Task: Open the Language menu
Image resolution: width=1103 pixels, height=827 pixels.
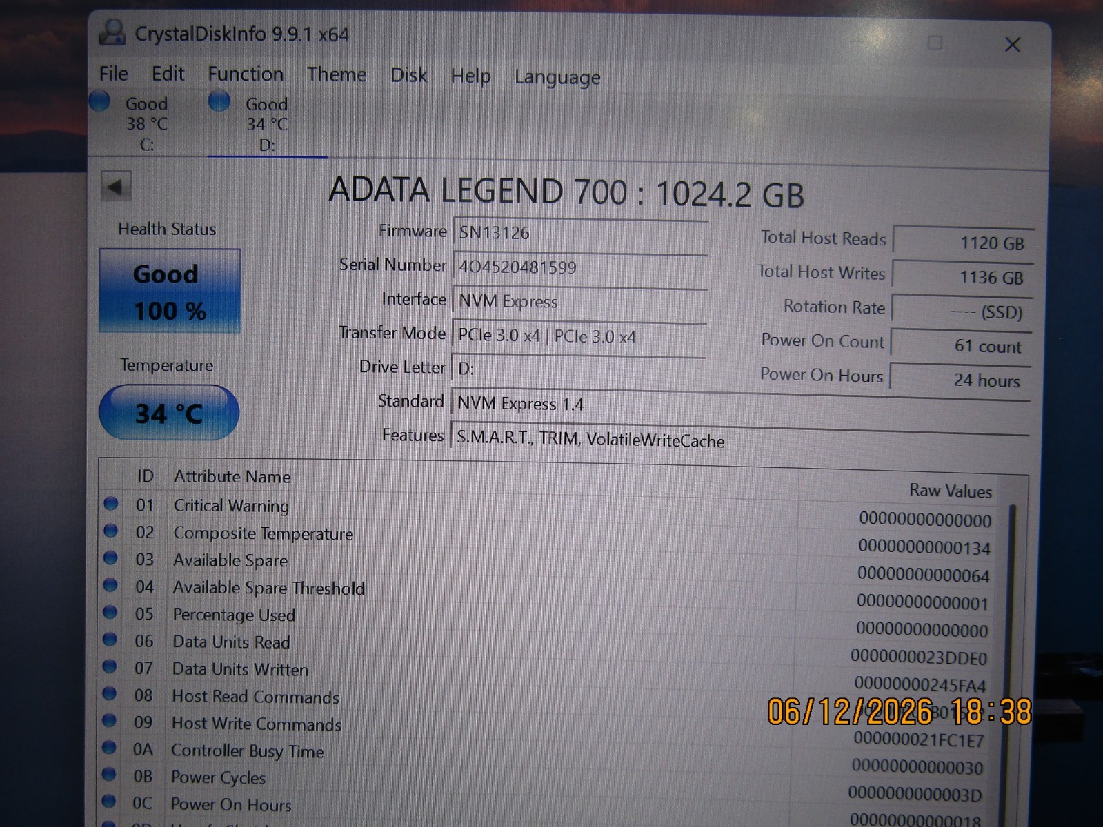Action: click(557, 77)
